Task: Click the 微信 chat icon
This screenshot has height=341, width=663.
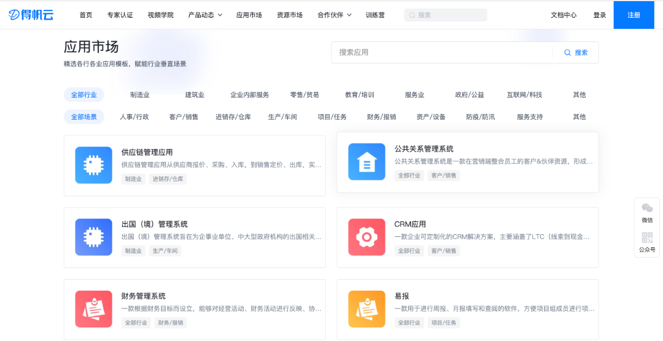Action: pyautogui.click(x=647, y=208)
